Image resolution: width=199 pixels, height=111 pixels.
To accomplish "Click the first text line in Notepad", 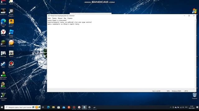I will [x=57, y=20].
